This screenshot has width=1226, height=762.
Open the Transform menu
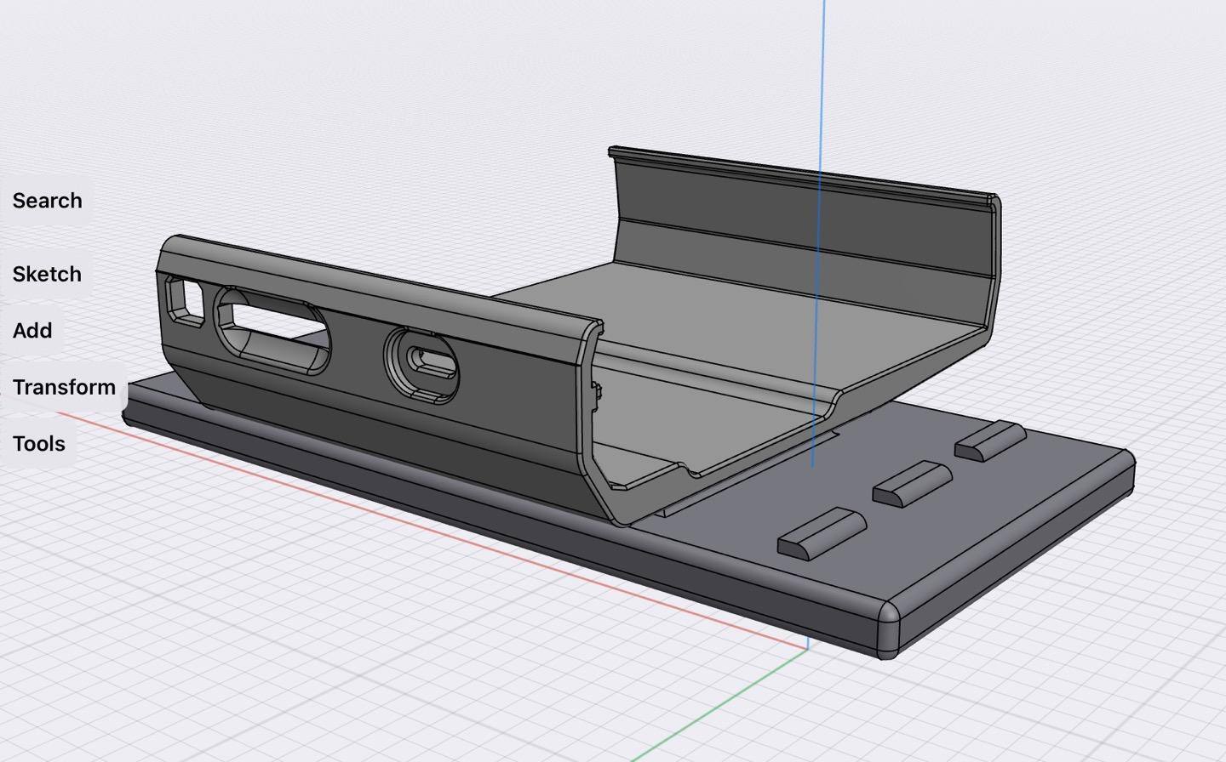coord(64,387)
